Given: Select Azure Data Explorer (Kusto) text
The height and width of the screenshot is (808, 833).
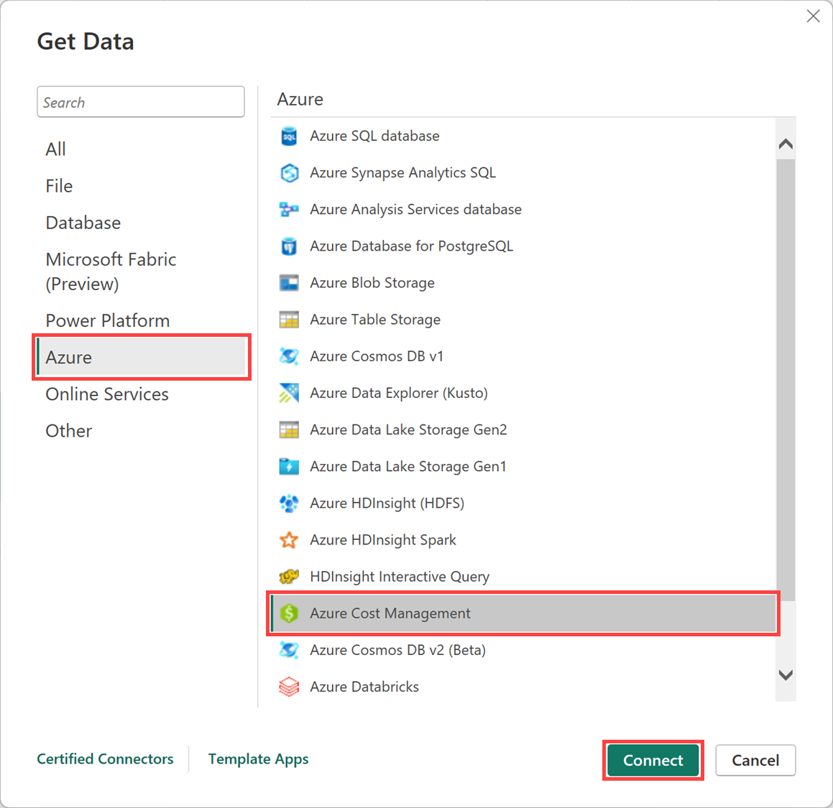Looking at the screenshot, I should (398, 393).
